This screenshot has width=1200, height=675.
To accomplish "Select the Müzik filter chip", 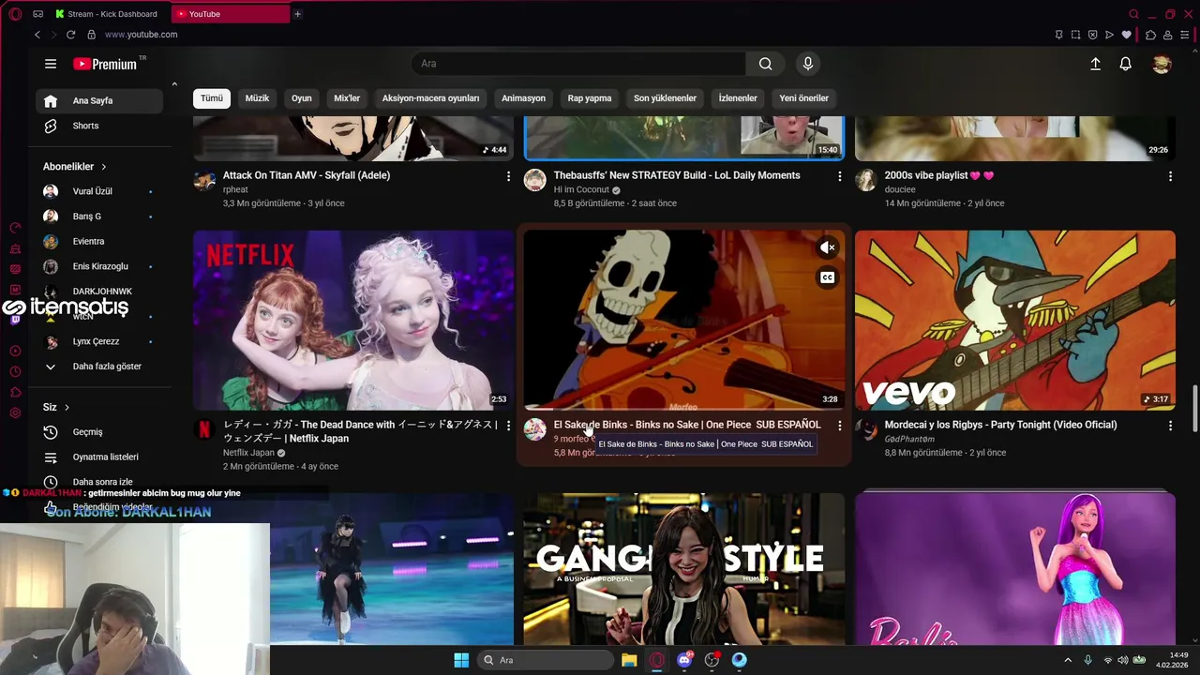I will point(257,98).
